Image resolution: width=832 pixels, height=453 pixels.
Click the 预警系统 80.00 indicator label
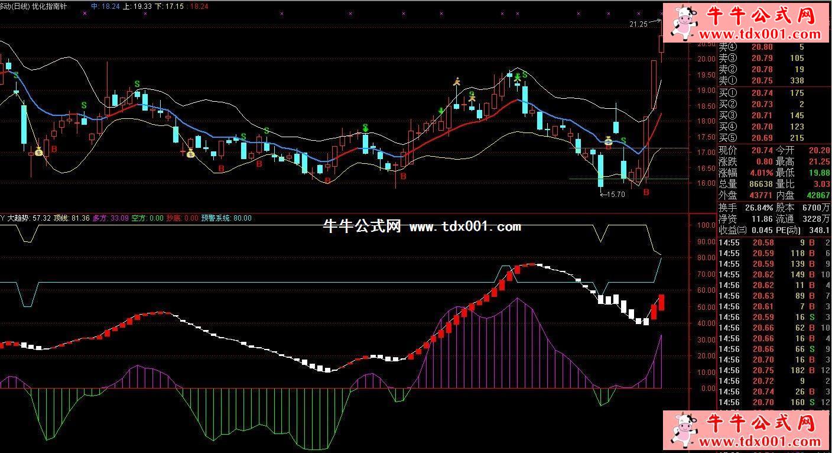226,218
